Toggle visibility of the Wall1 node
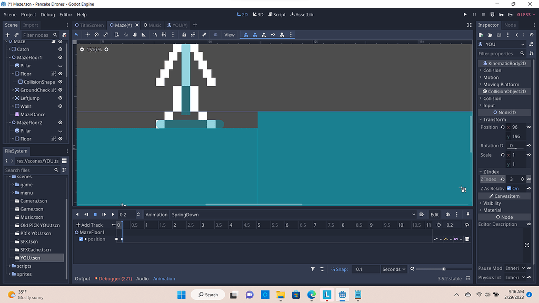 (x=60, y=106)
